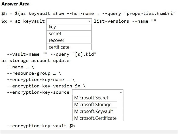Select Microsoft.Secret from the list
Viewport: 178px width, 134px height.
click(95, 98)
